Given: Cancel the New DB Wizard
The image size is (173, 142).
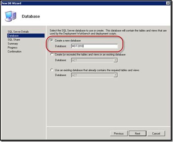Looking at the screenshot, I should [x=156, y=133].
